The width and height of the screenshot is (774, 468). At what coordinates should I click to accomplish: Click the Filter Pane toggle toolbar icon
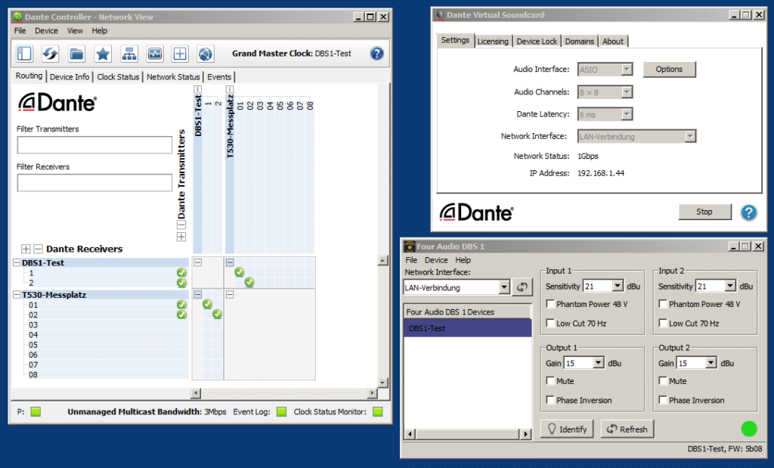click(25, 54)
